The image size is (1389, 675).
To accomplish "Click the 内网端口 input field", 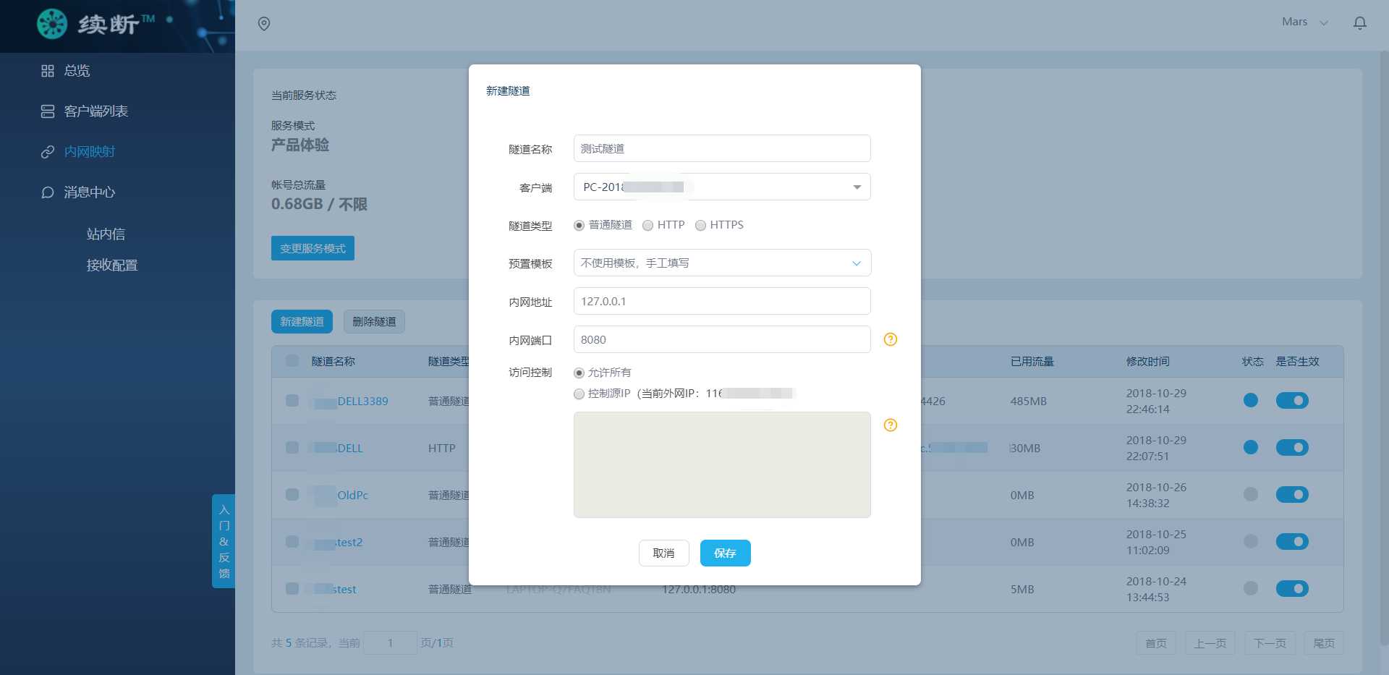I will (722, 339).
